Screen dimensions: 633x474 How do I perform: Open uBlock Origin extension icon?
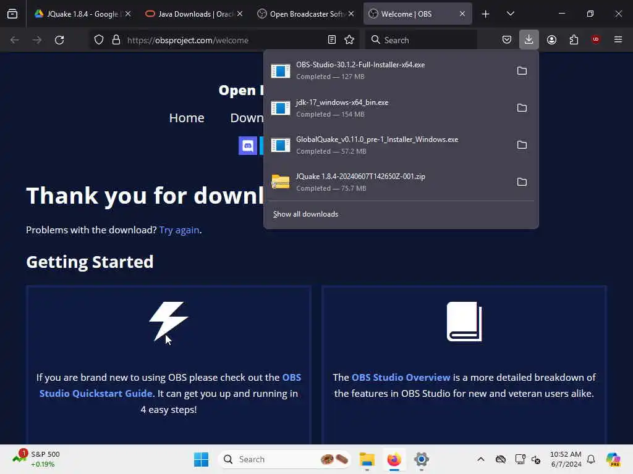[595, 39]
